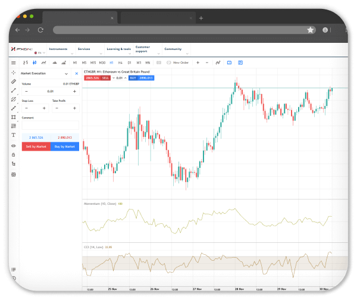Toggle drawing visibility with eye icon
Viewport: 357px width, 300px height.
pos(14,145)
